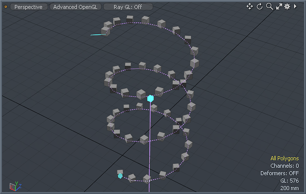This screenshot has height=194, width=306.
Task: Click the maximize viewport arrows icon
Action: point(279,6)
